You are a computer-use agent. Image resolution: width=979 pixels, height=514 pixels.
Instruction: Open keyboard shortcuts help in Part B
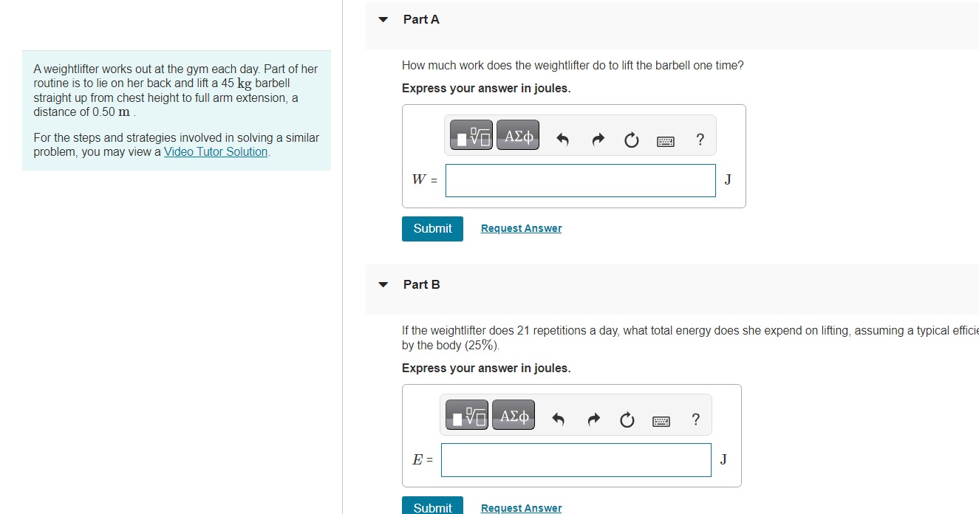tap(661, 419)
